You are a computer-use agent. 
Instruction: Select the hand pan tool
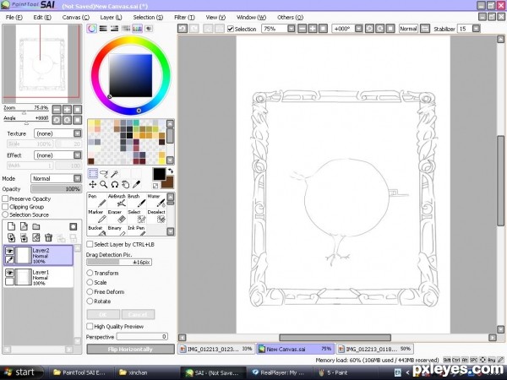point(126,184)
